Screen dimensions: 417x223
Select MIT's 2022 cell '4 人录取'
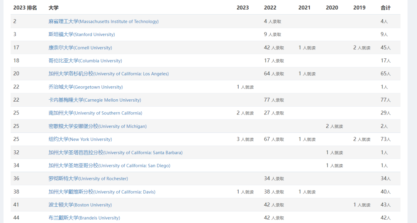273,21
